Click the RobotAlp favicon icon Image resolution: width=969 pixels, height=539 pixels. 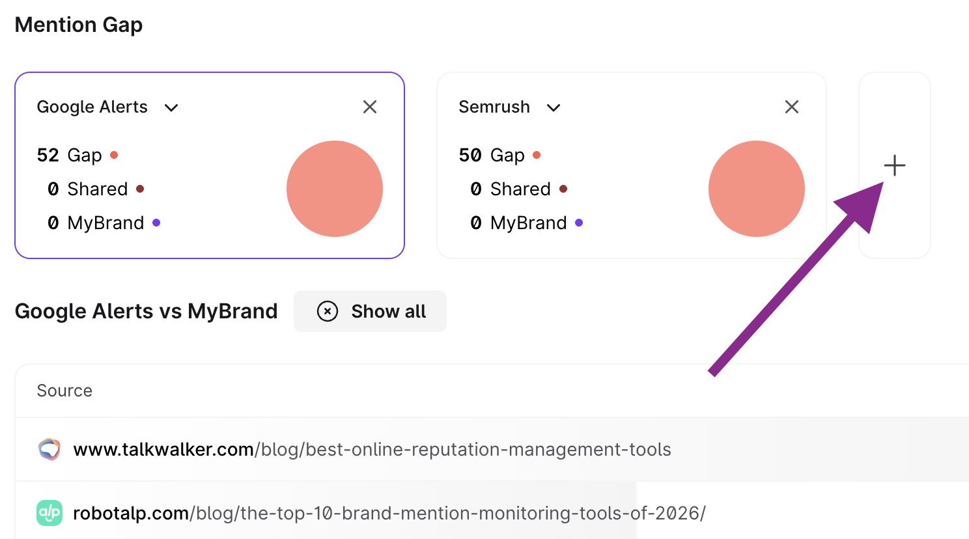coord(49,513)
